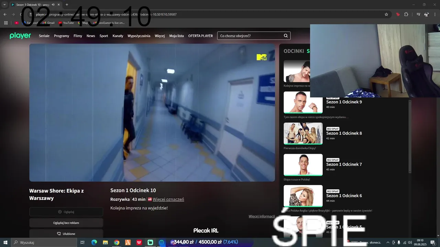Open the YouTube bookmark
The height and width of the screenshot is (247, 440).
tap(66, 23)
